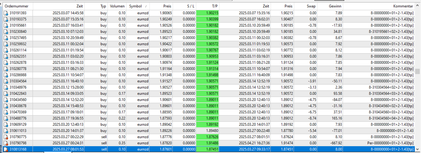
Task: Click the order icon for 310304564
Action: [x=6, y=81]
